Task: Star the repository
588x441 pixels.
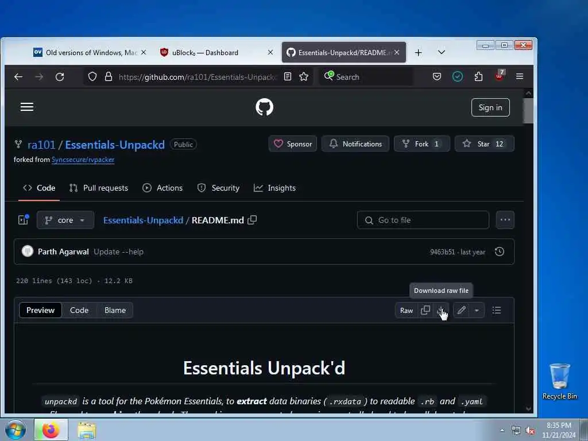Action: pos(484,144)
